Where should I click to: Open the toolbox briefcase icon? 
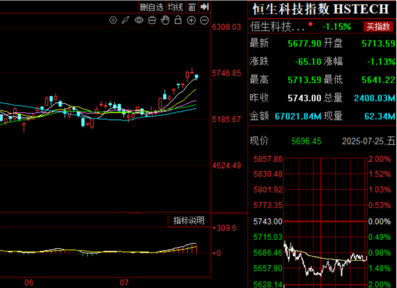tap(152, 20)
